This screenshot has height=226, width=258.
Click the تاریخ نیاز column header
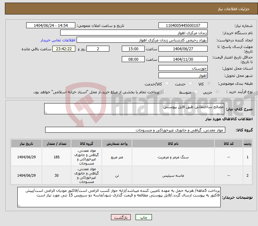click(x=26, y=144)
